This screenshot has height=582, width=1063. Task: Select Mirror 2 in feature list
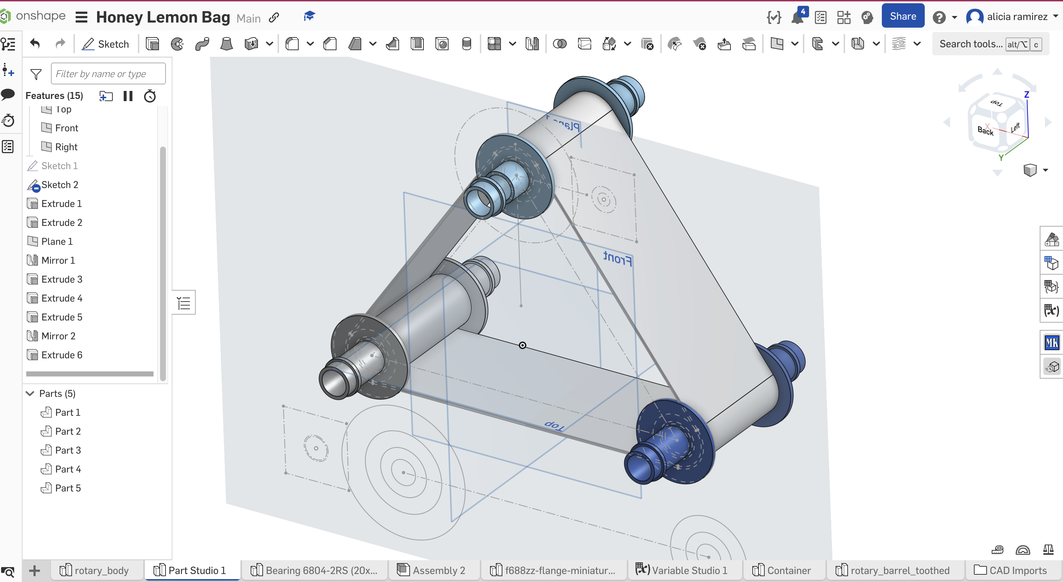pos(58,336)
